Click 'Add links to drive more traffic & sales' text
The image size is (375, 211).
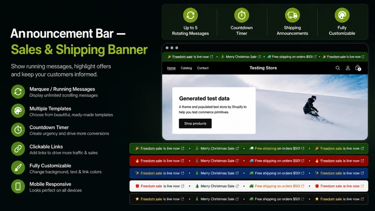pyautogui.click(x=63, y=153)
